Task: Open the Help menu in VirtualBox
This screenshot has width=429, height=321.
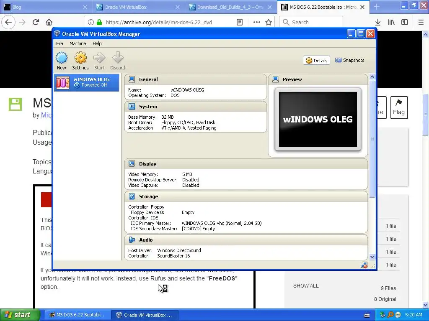Action: click(97, 43)
